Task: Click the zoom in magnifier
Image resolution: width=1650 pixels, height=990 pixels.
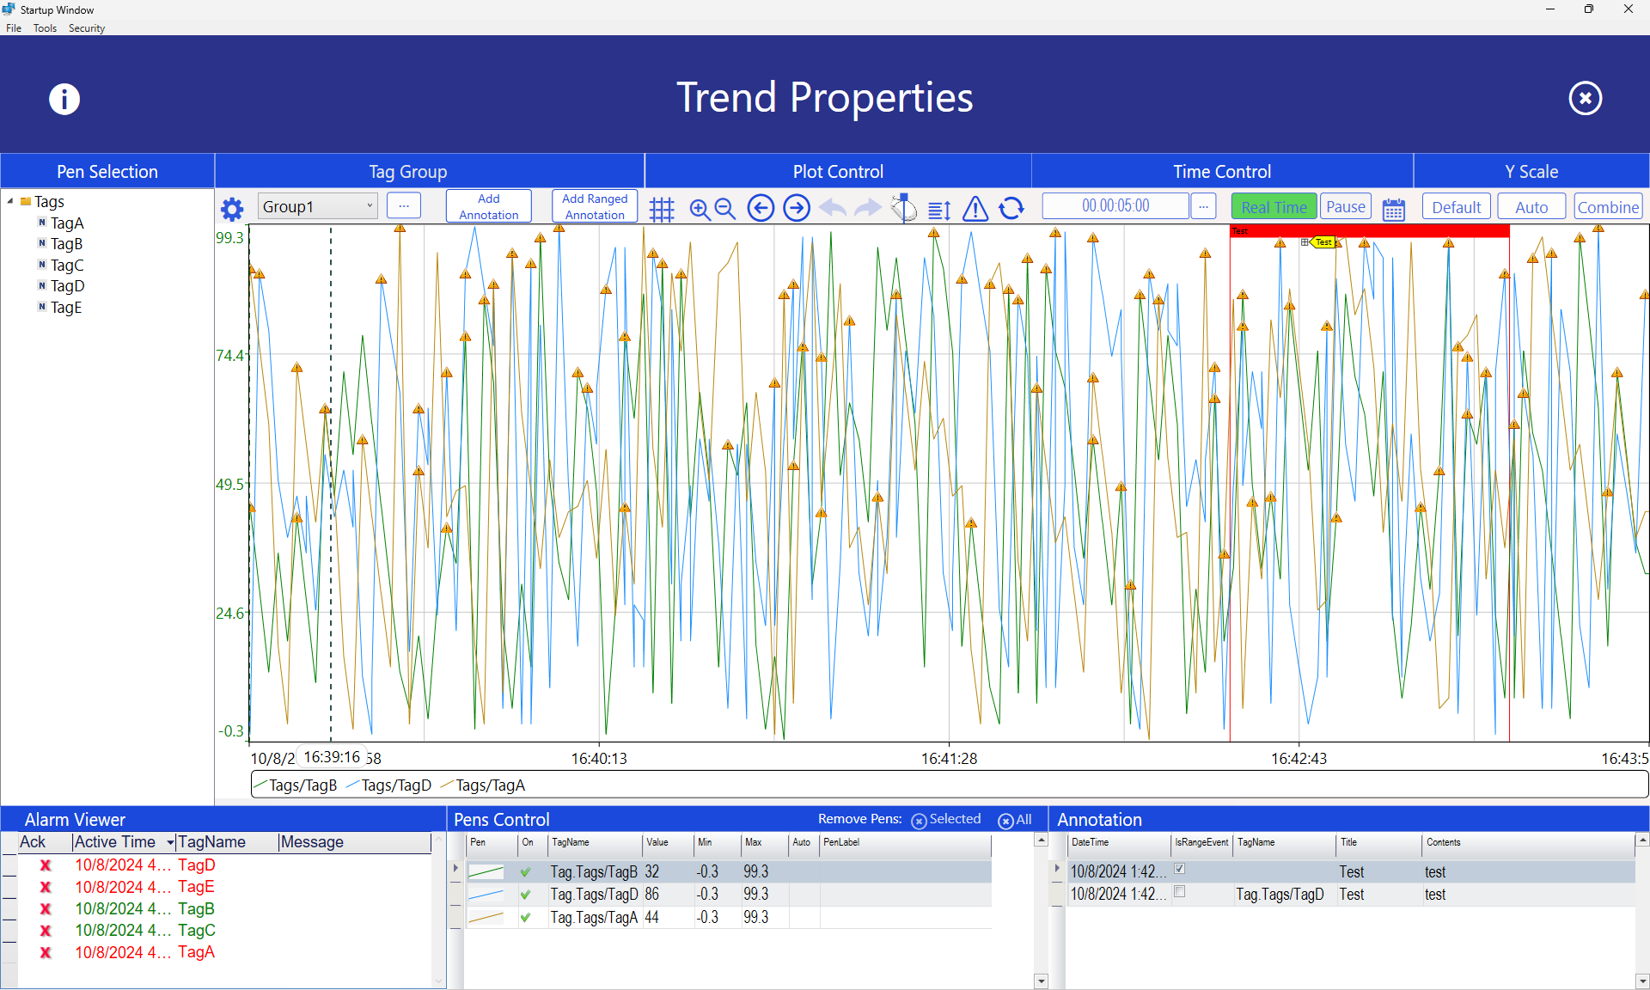Action: pyautogui.click(x=700, y=209)
